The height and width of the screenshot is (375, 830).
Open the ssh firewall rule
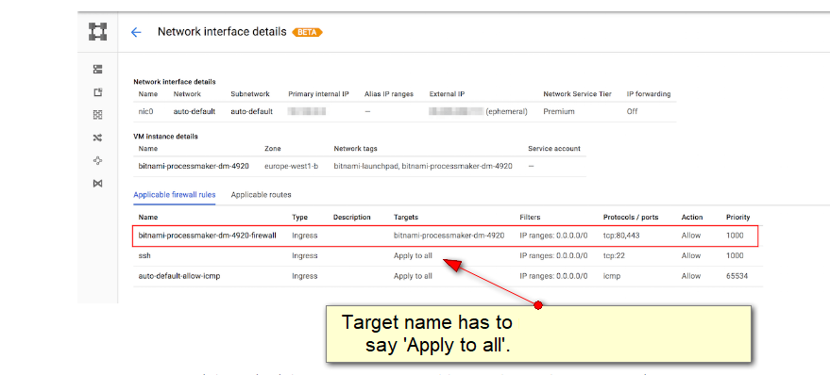(144, 255)
